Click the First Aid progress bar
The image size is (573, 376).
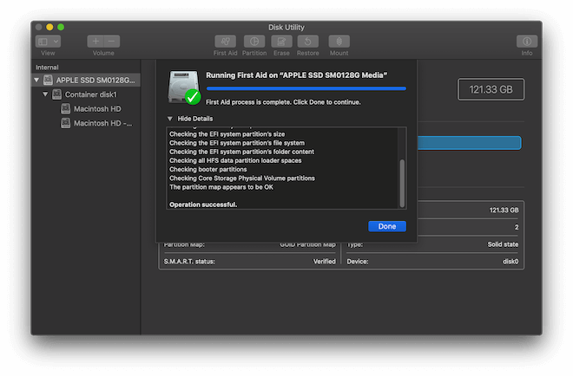coord(306,88)
